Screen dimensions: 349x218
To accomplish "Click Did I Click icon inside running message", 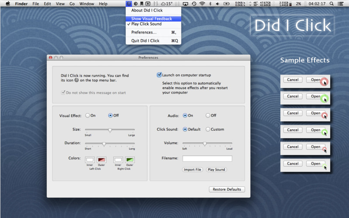I will coord(76,80).
